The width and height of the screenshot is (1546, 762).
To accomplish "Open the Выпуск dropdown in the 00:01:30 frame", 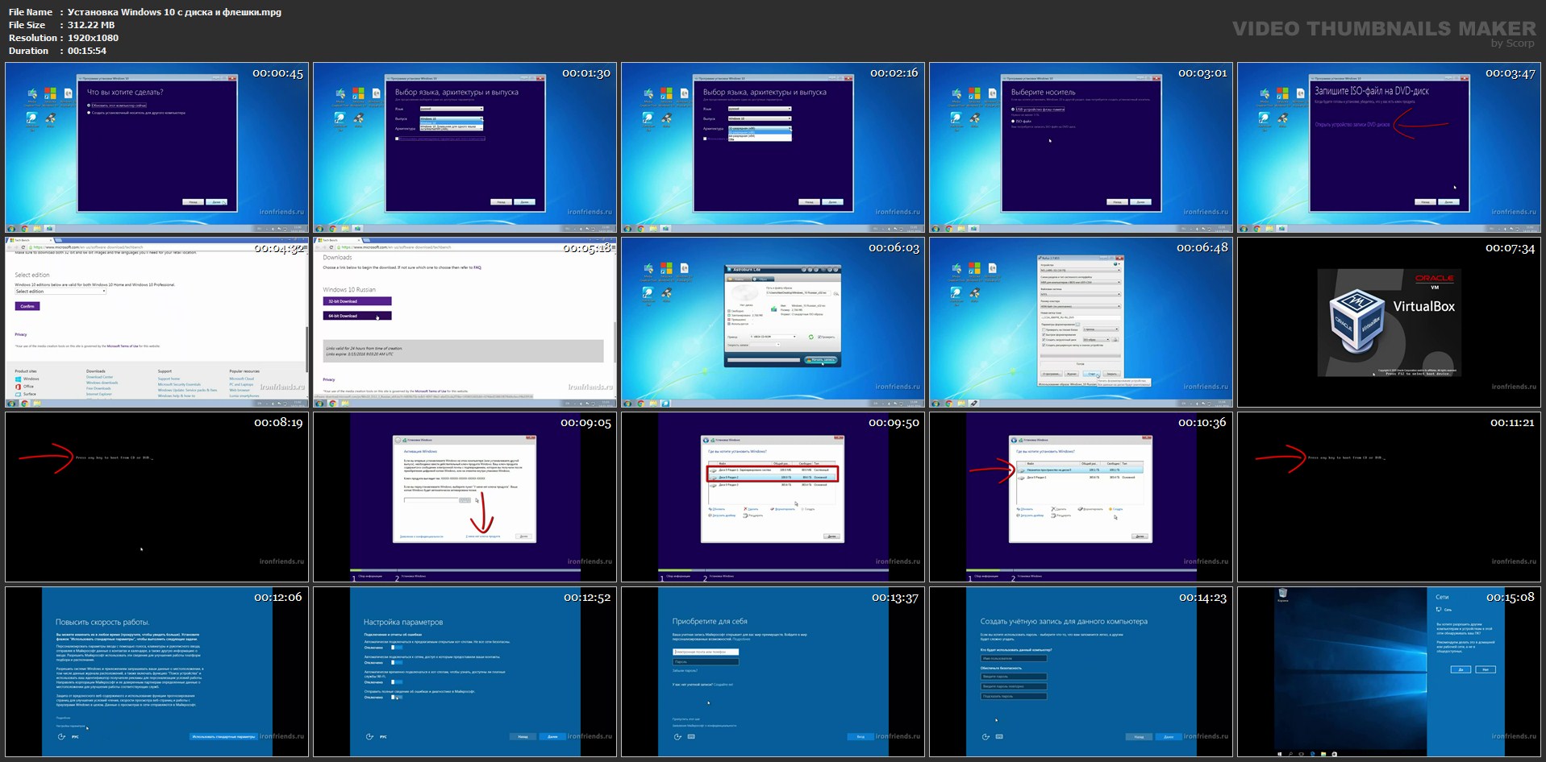I will (451, 118).
